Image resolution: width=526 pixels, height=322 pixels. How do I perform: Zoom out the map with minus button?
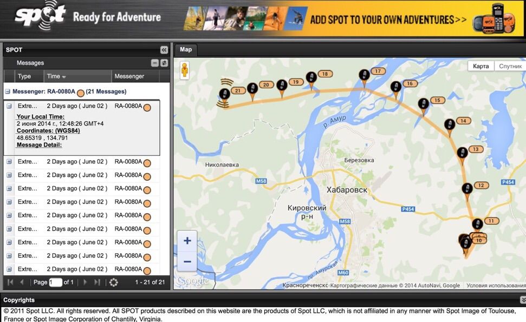[x=187, y=261]
